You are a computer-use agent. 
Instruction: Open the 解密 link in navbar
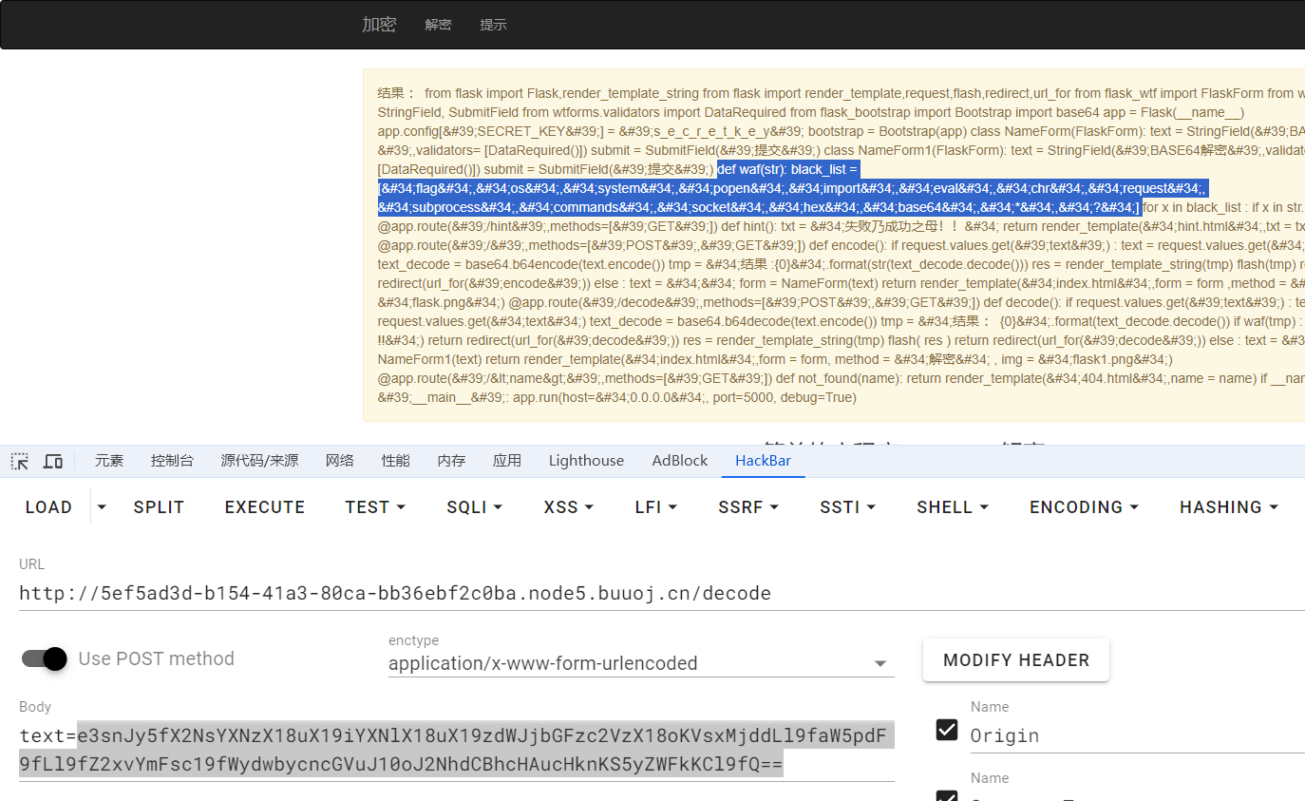coord(438,25)
